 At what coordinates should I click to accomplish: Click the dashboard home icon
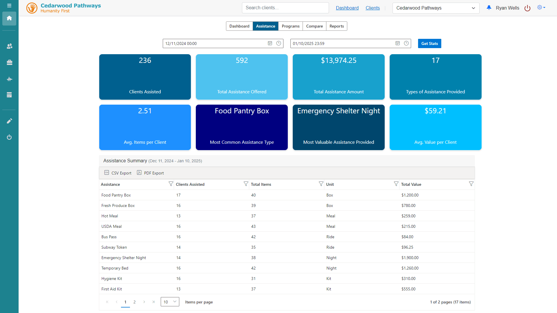9,18
